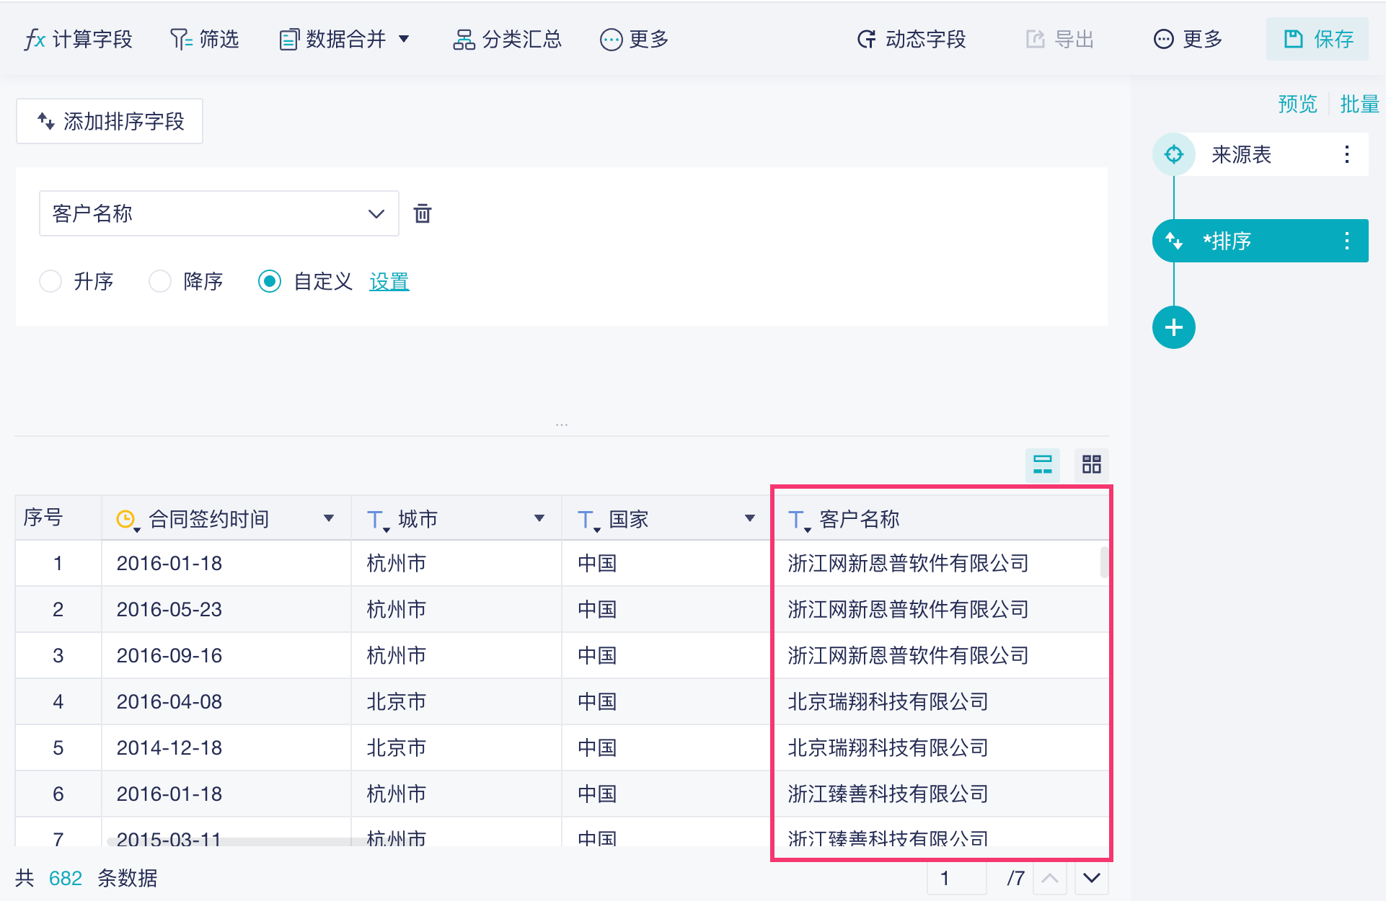Expand the 合同签约时间 column dropdown arrow
This screenshot has width=1386, height=901.
pos(329,518)
